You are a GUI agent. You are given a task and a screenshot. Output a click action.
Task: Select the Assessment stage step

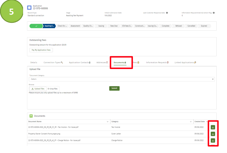pyautogui.click(x=75, y=26)
